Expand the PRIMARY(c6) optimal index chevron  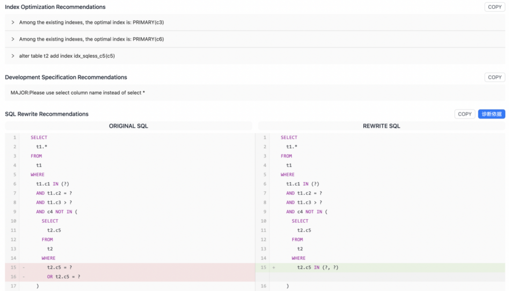pyautogui.click(x=13, y=39)
